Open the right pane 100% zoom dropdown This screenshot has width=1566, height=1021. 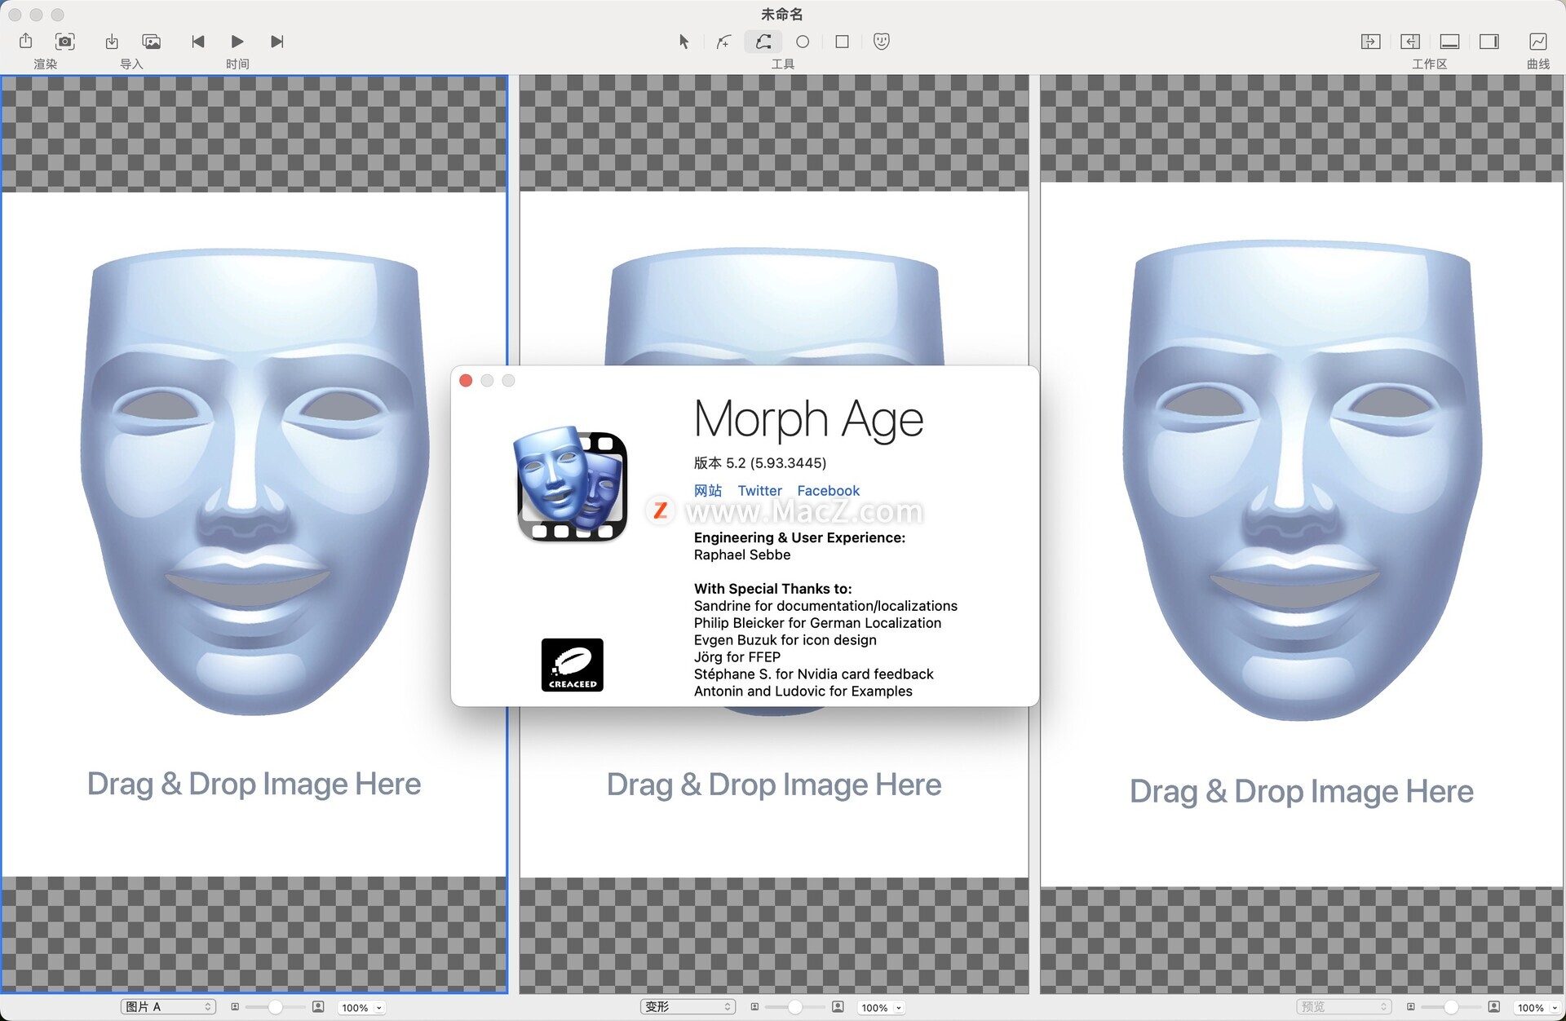pos(1537,1008)
